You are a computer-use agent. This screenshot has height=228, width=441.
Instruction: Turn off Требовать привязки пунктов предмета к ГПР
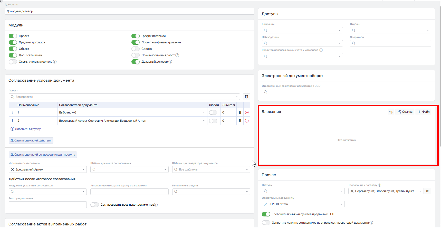[x=266, y=214]
